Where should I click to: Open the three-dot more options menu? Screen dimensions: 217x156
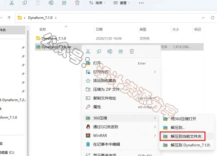pyautogui.click(x=141, y=3)
